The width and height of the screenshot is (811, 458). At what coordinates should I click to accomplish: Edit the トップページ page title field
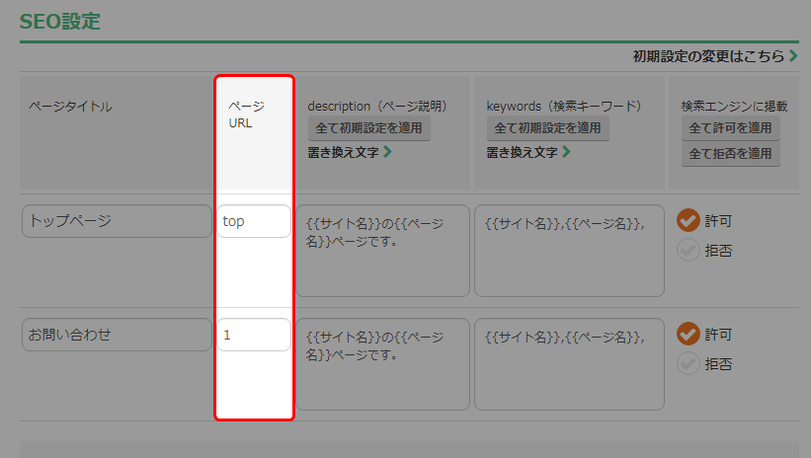[117, 221]
